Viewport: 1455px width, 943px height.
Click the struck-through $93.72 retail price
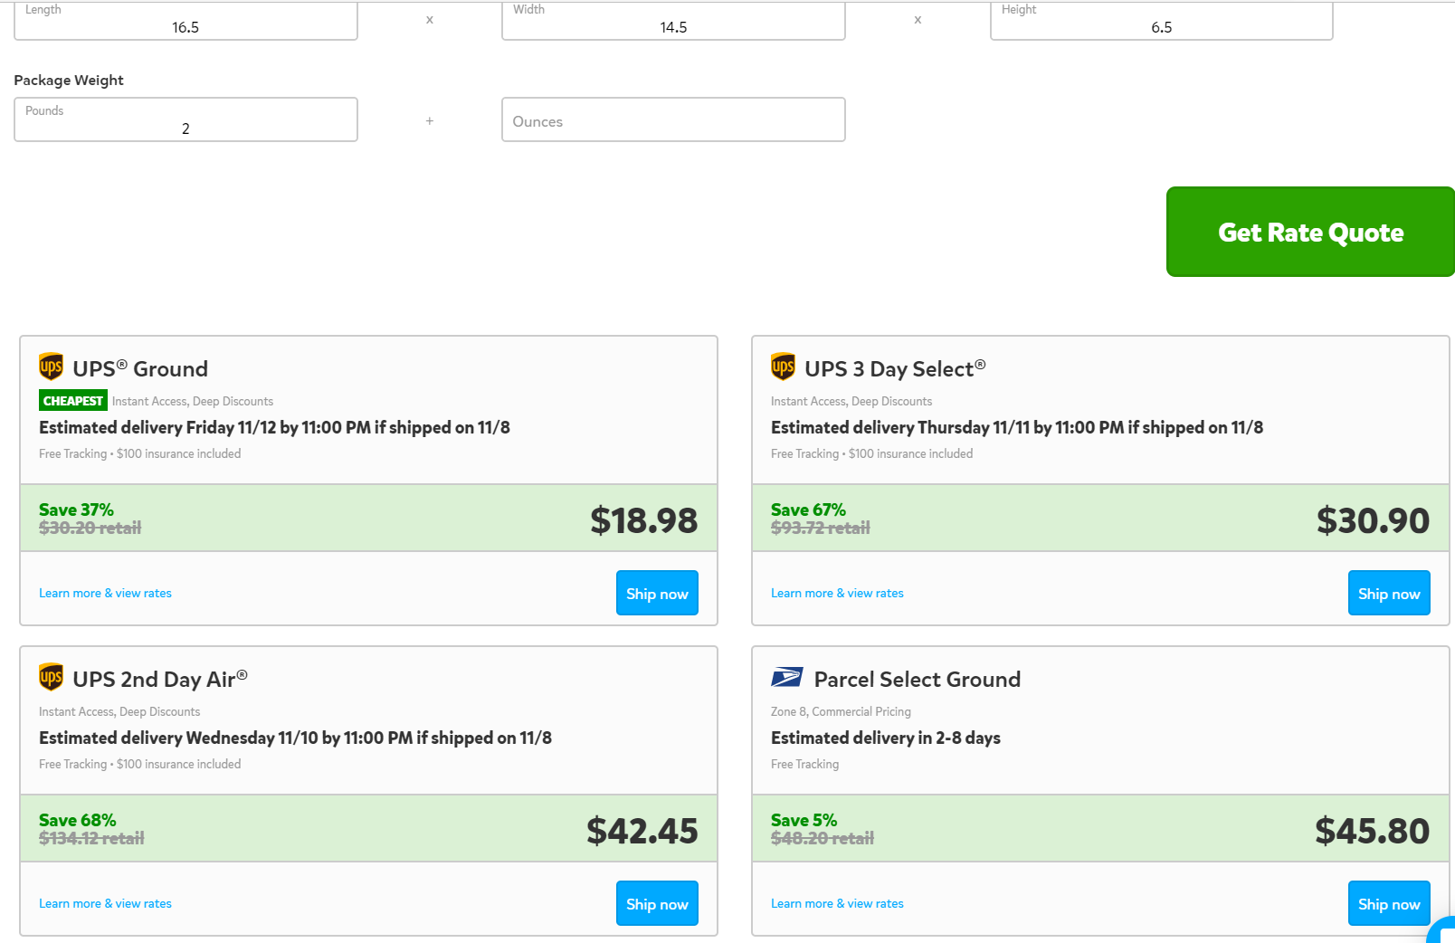pos(820,528)
